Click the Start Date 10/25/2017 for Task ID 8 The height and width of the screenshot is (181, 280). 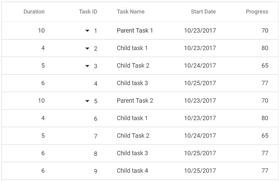200,153
